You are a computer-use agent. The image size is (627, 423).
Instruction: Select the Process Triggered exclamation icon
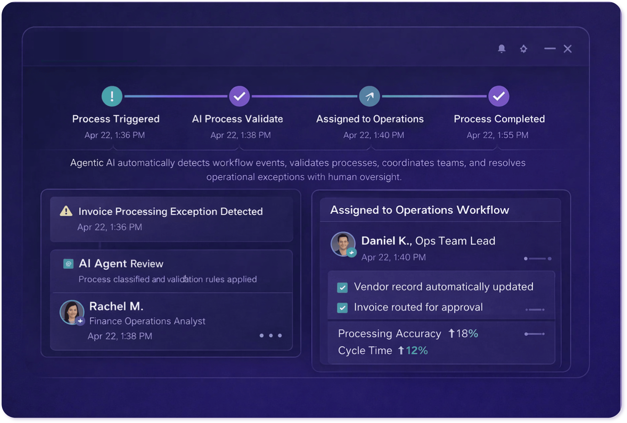click(112, 96)
